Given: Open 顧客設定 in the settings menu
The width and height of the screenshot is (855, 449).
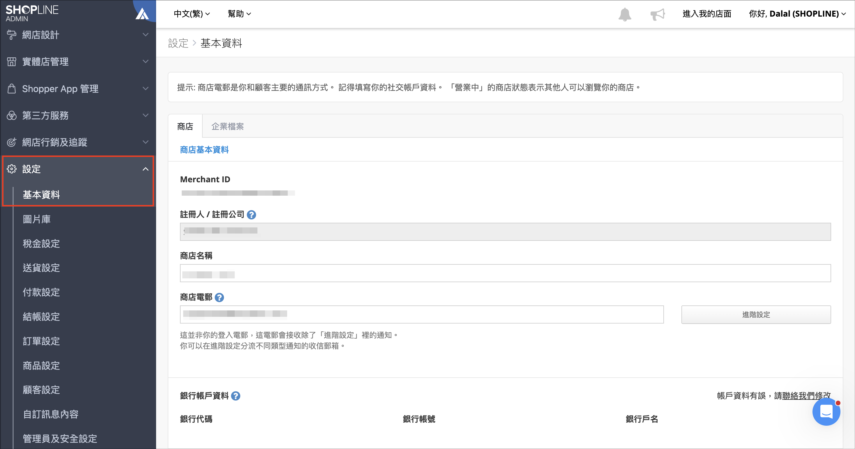Looking at the screenshot, I should point(41,390).
